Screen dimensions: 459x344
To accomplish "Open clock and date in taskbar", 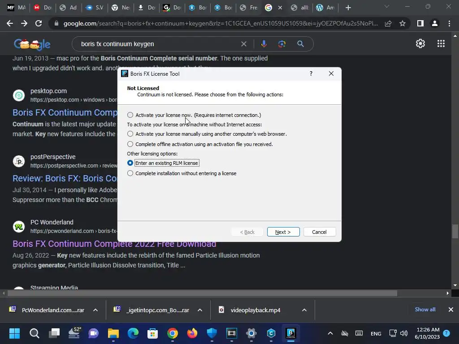I will (x=427, y=333).
